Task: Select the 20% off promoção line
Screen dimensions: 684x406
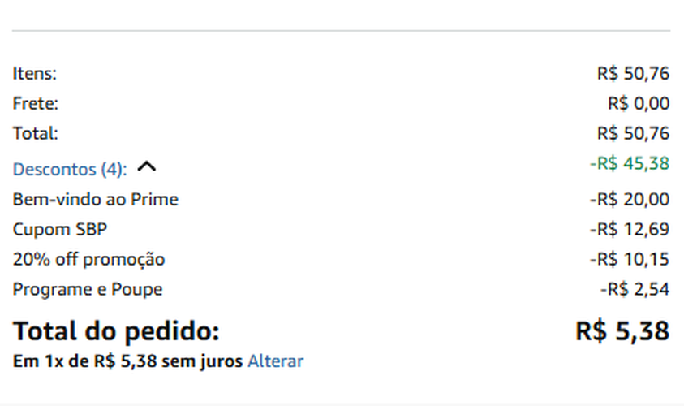Action: point(88,260)
